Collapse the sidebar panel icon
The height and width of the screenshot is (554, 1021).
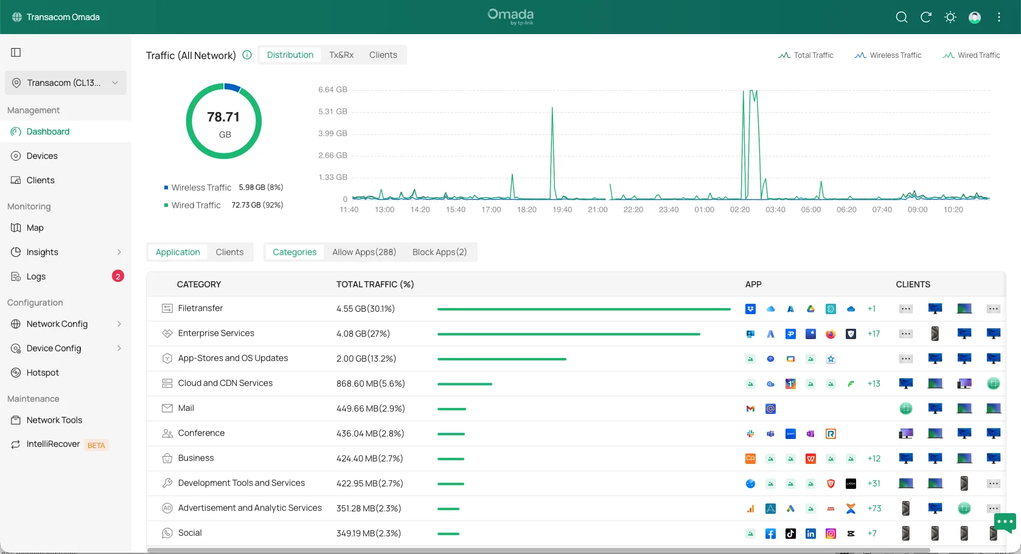(16, 52)
